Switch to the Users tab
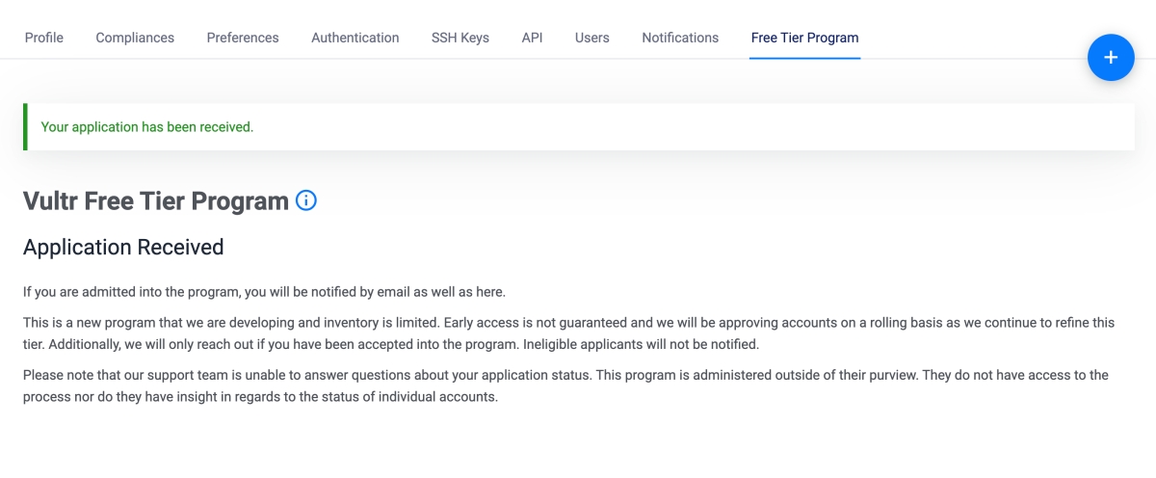The image size is (1156, 478). pyautogui.click(x=591, y=38)
